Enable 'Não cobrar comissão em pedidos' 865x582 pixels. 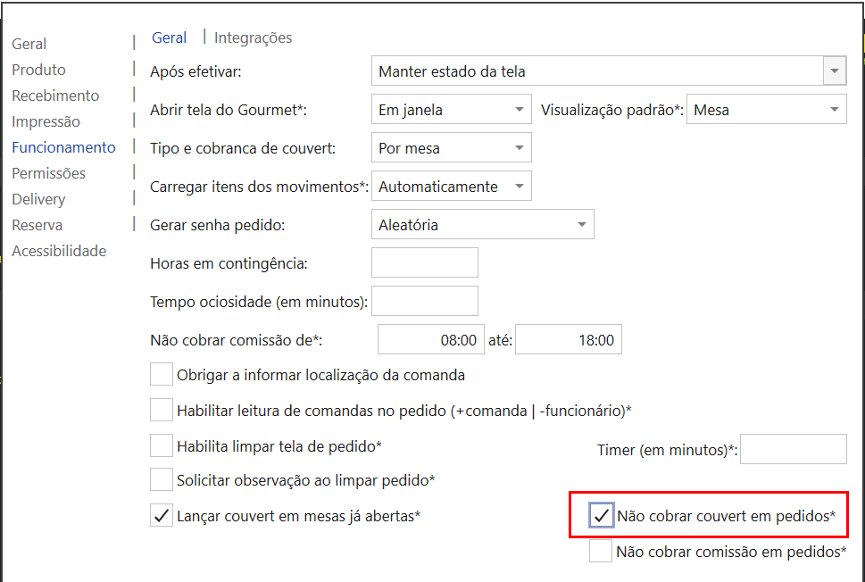(x=601, y=551)
